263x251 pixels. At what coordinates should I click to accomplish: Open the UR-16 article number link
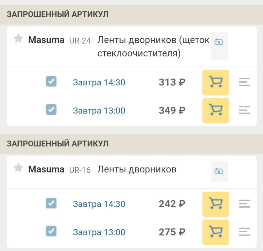pos(80,170)
